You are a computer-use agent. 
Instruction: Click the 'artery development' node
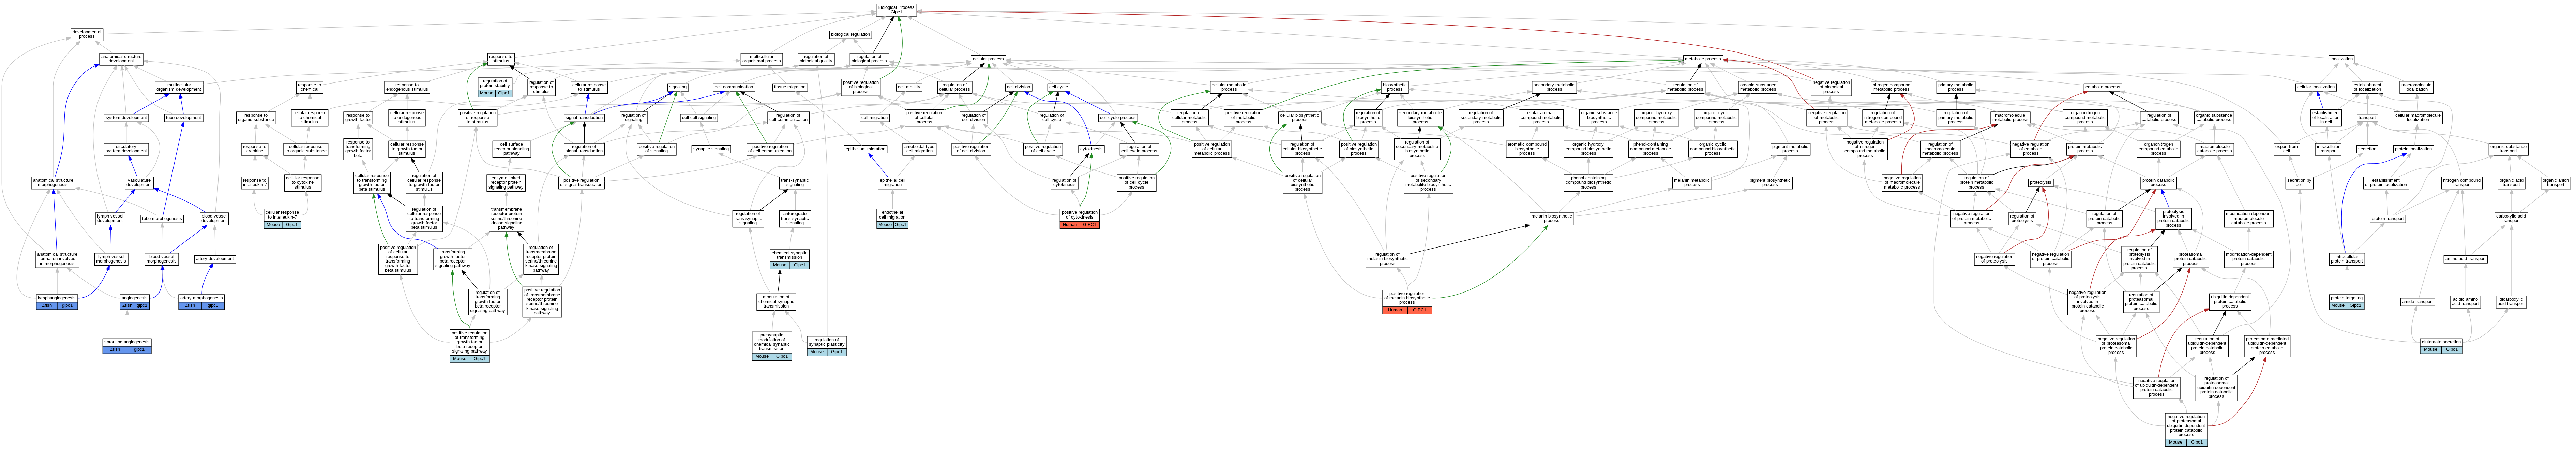pyautogui.click(x=215, y=259)
